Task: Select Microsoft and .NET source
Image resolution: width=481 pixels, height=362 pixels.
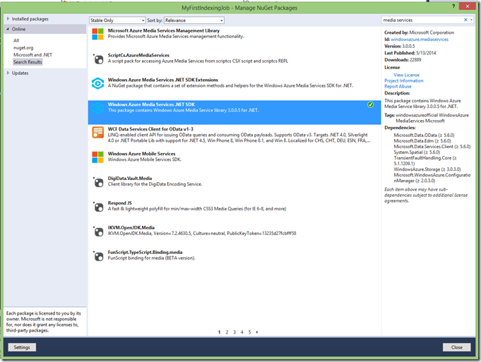Action: 32,55
